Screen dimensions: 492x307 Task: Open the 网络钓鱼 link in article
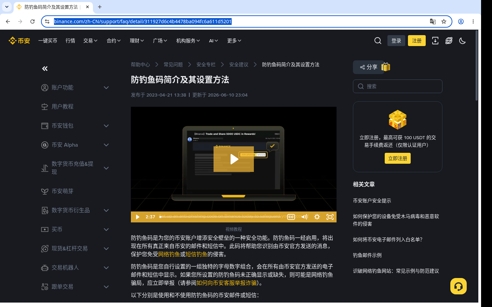(x=169, y=254)
